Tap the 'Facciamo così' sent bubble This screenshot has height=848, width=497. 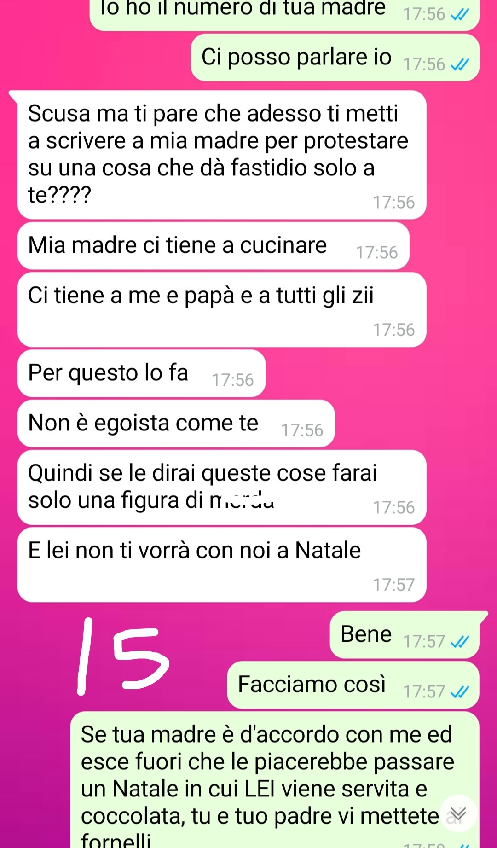pos(353,685)
